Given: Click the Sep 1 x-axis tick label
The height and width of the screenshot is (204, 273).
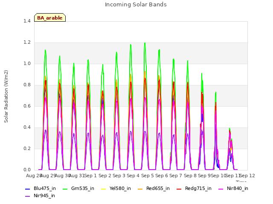Looking at the screenshot, I should point(90,176).
